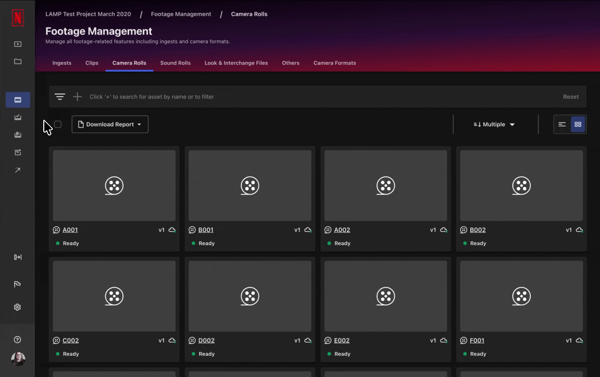Open the Multiple sort dropdown
Screen dimensions: 600x377
tap(494, 124)
